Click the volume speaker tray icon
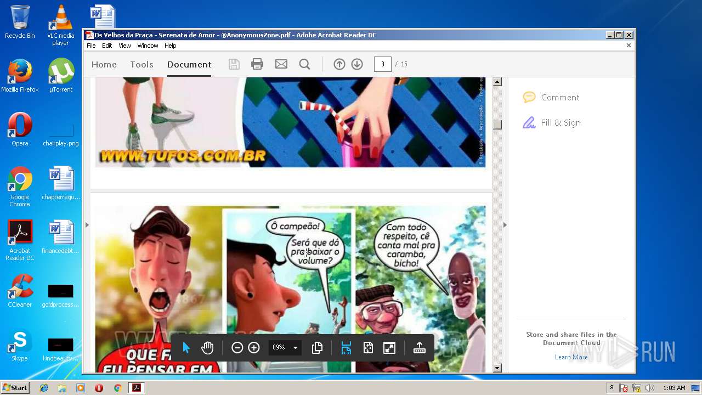This screenshot has height=395, width=702. coord(650,388)
